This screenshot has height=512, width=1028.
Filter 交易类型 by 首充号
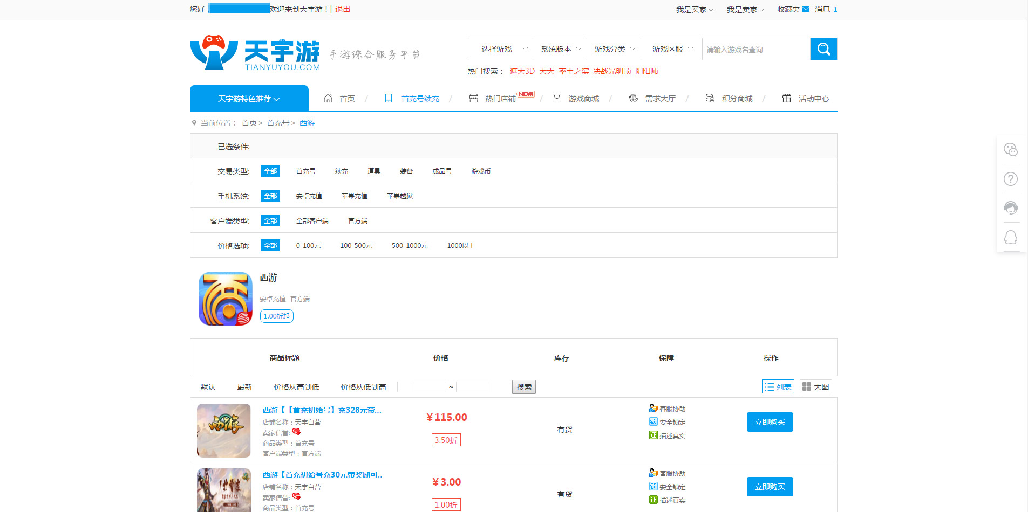pos(306,171)
